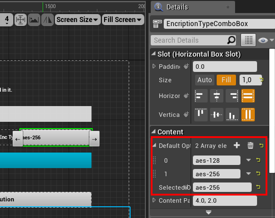
Task: Click the search magnifier in Search Details
Action: coord(231,40)
